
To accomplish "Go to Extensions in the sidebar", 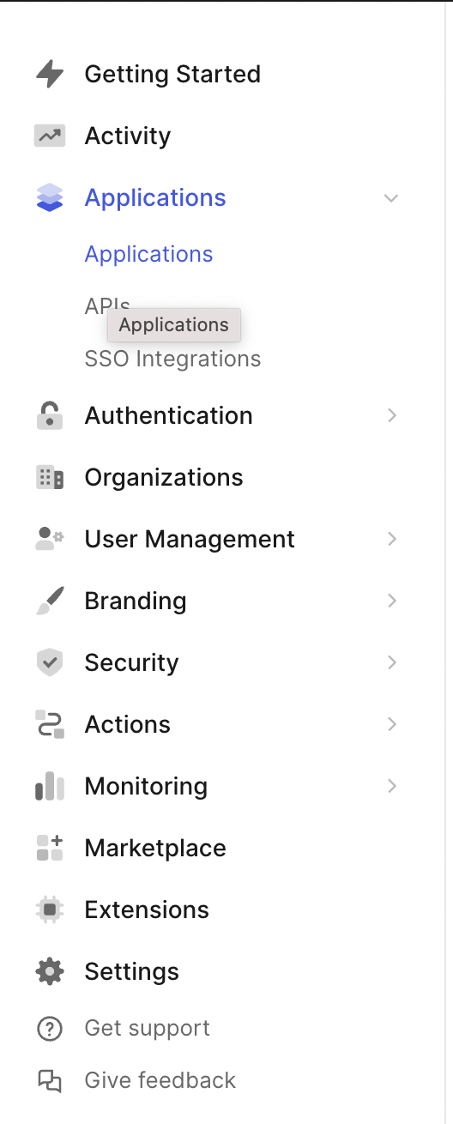I will click(147, 909).
